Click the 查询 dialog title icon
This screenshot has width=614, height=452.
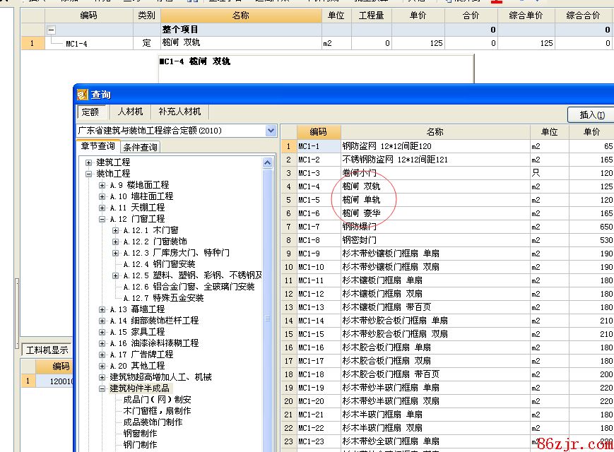[82, 95]
